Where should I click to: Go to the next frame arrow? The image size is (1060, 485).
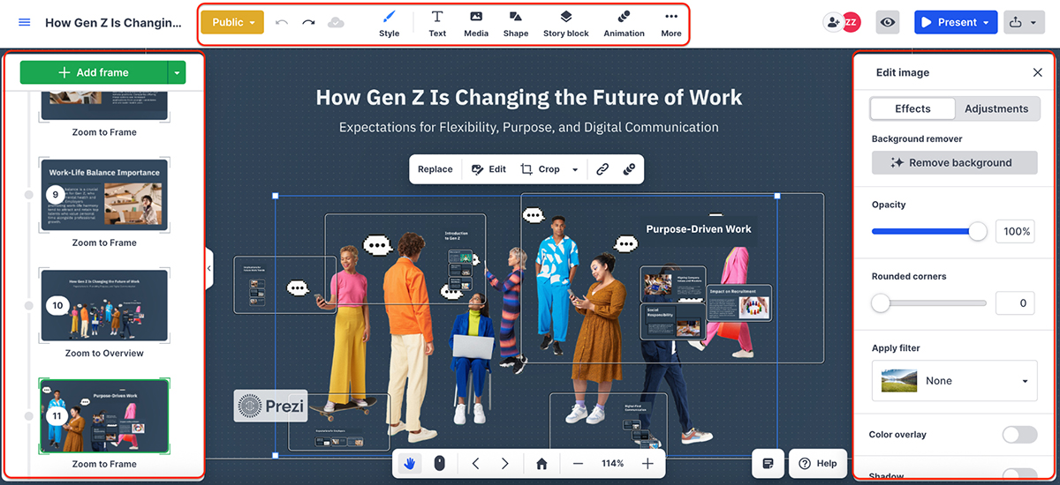coord(505,463)
